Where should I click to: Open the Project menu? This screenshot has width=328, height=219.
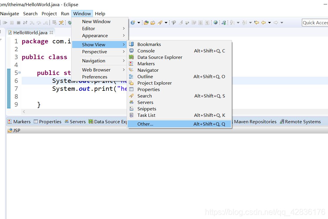pyautogui.click(x=49, y=13)
